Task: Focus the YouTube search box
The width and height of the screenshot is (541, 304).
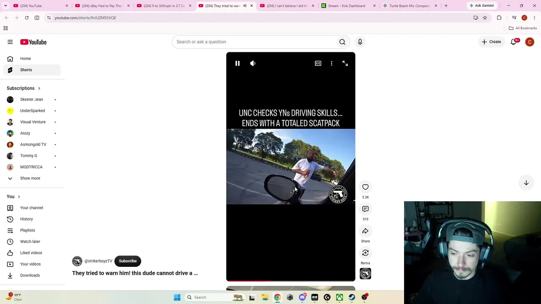Action: 254,42
